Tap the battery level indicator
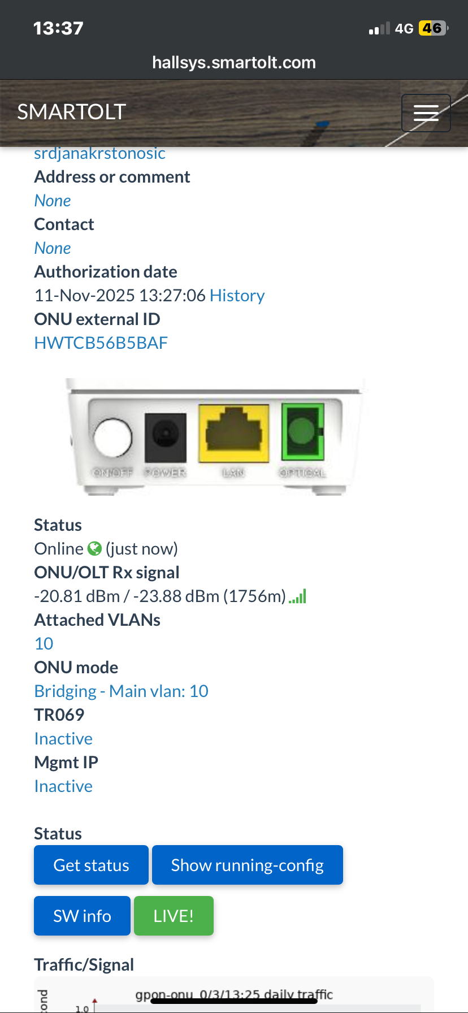This screenshot has height=1013, width=468. coord(433,28)
